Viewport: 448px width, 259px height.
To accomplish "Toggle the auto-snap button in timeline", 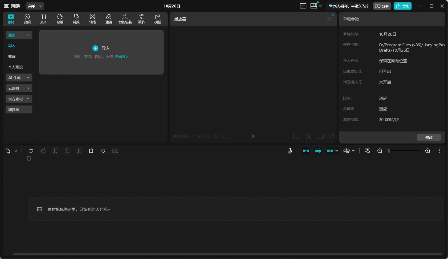I will coord(318,151).
